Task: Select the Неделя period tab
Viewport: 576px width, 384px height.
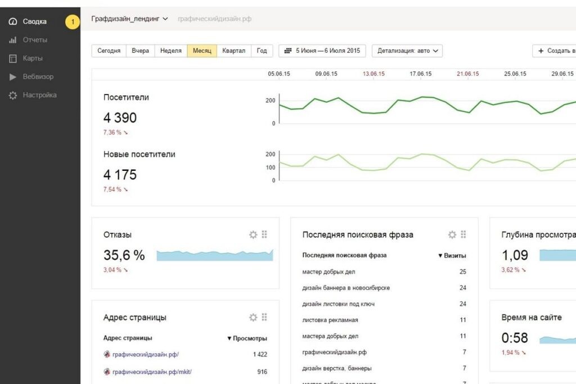Action: click(171, 51)
